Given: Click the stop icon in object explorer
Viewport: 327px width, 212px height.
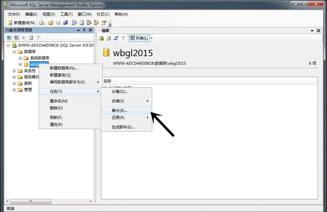Looking at the screenshot, I should pyautogui.click(x=24, y=38).
